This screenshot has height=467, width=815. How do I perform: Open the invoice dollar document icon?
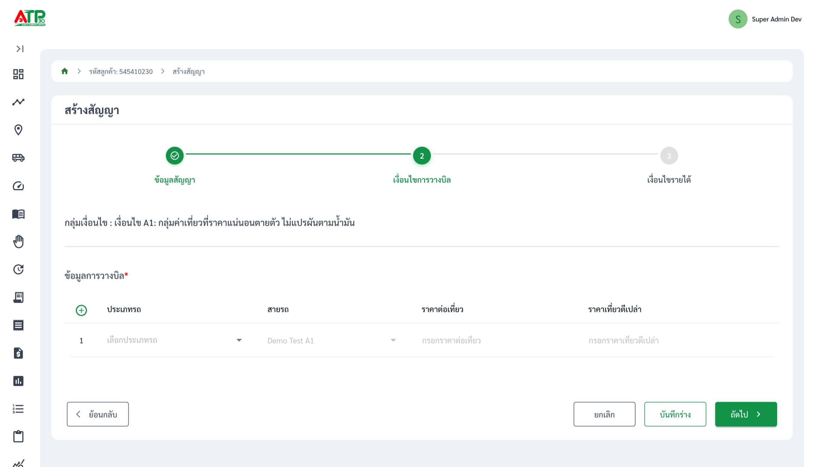(18, 353)
